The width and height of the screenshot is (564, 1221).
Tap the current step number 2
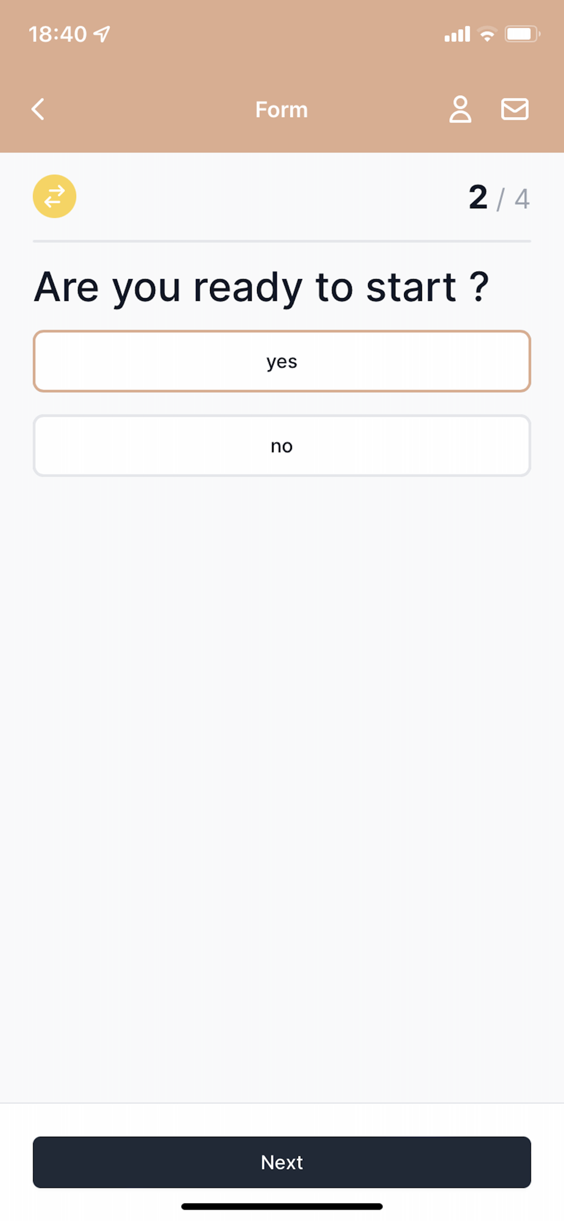(x=478, y=197)
